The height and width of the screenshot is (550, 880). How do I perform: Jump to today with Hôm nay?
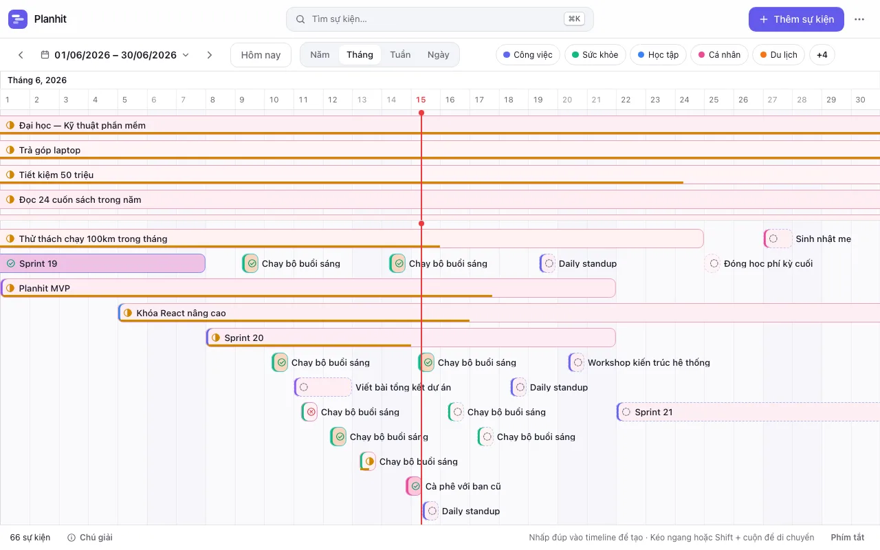261,55
